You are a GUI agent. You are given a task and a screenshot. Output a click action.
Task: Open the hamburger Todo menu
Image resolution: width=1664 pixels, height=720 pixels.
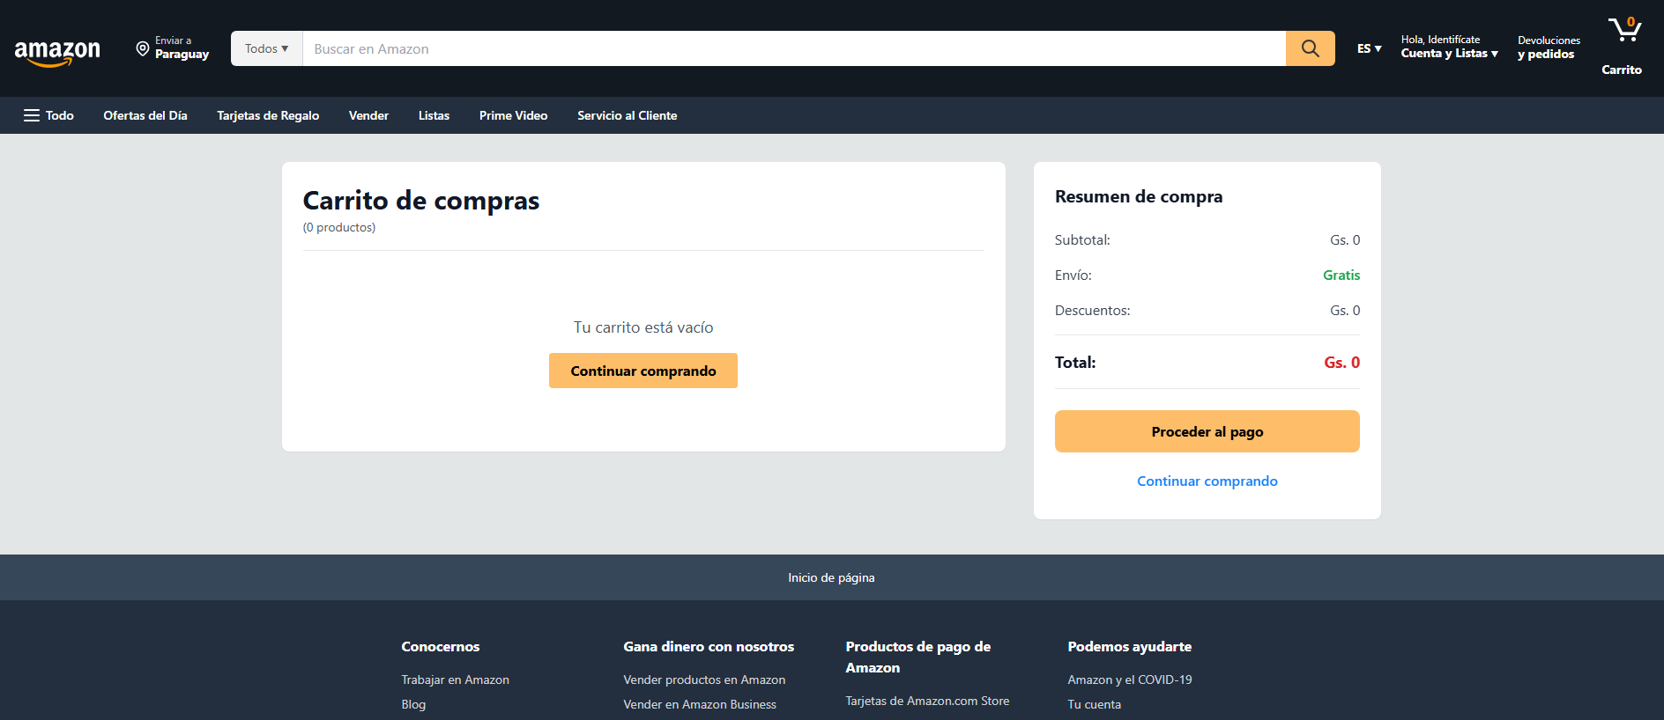pos(48,115)
